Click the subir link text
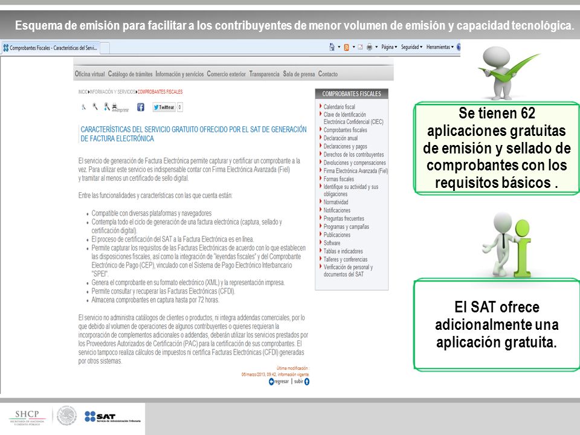Screen dimensions: 580x435 [x=298, y=381]
